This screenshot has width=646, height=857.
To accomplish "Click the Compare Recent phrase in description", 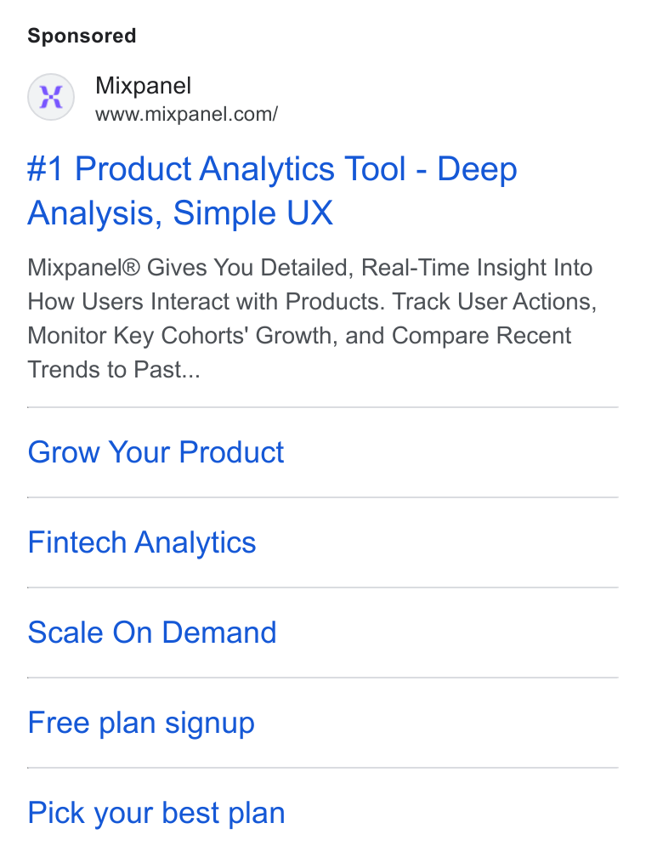I will click(x=481, y=336).
